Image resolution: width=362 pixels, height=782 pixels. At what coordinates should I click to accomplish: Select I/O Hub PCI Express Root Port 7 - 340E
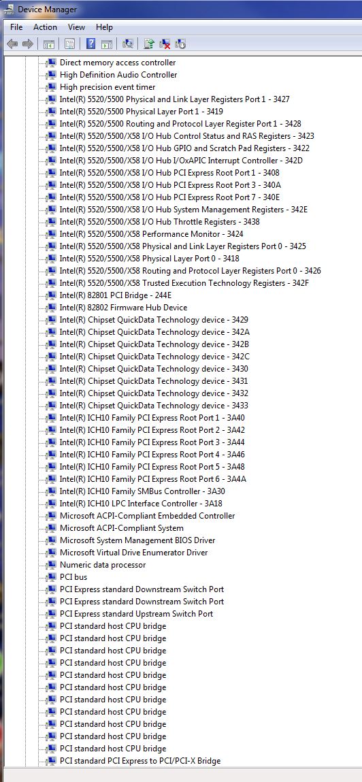tap(169, 197)
